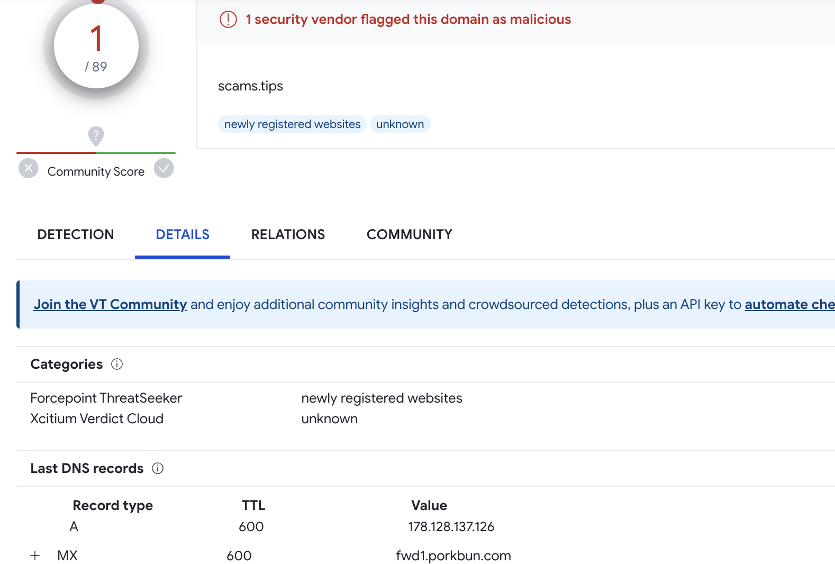Click the Join the VT Community link

(x=110, y=305)
